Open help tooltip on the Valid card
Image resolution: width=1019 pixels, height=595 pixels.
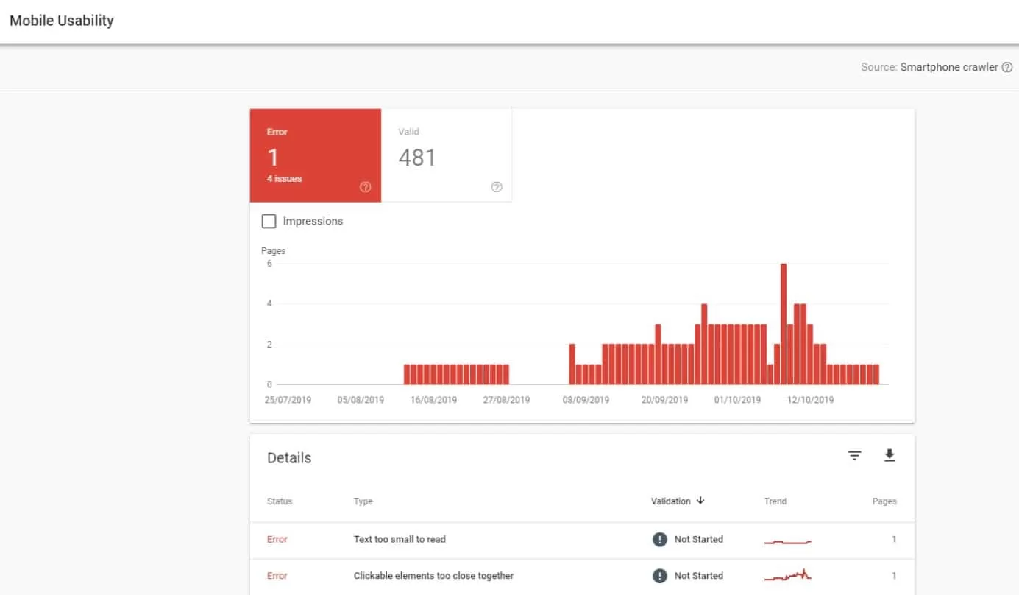pos(496,187)
